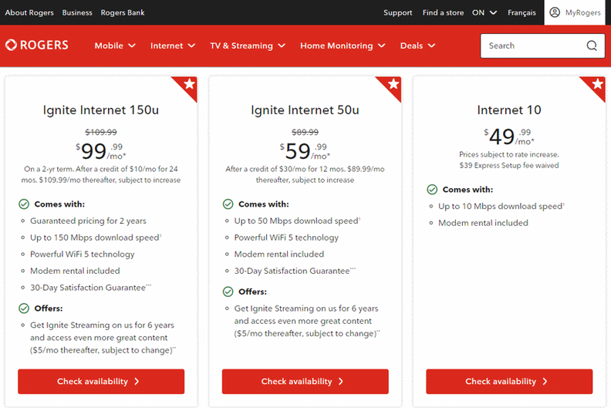Click the Ignite Internet 150u title

101,110
